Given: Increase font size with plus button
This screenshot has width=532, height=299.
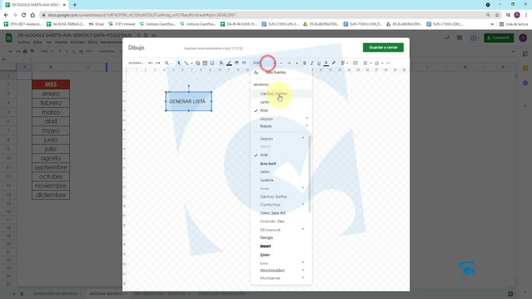Looking at the screenshot, I should [297, 63].
